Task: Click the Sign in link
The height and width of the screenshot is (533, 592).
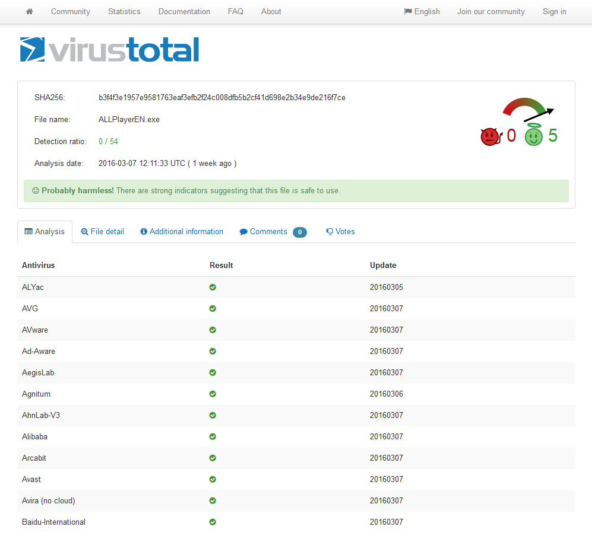Action: pos(555,12)
